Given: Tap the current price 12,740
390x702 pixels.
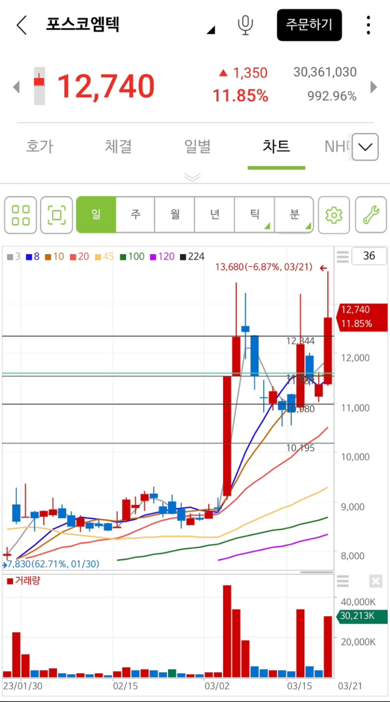Looking at the screenshot, I should (105, 86).
